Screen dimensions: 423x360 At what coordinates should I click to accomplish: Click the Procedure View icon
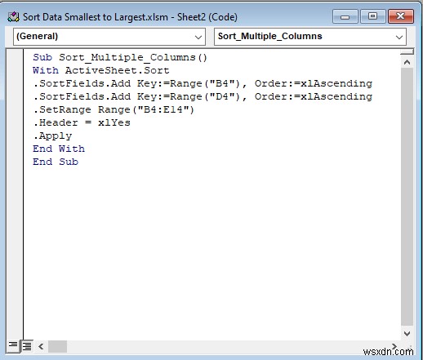point(12,346)
